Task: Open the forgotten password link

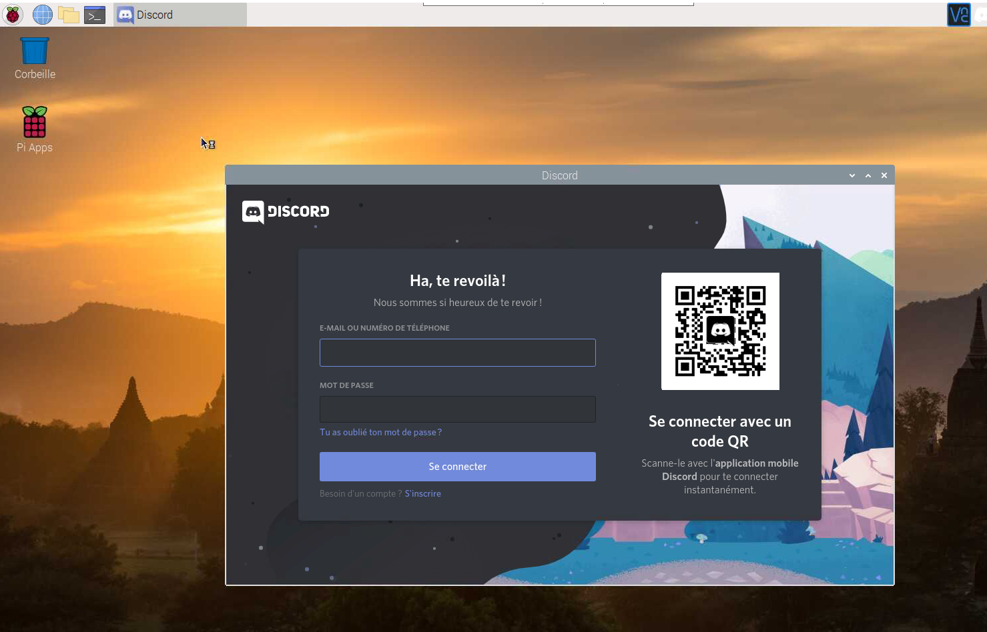Action: point(380,432)
